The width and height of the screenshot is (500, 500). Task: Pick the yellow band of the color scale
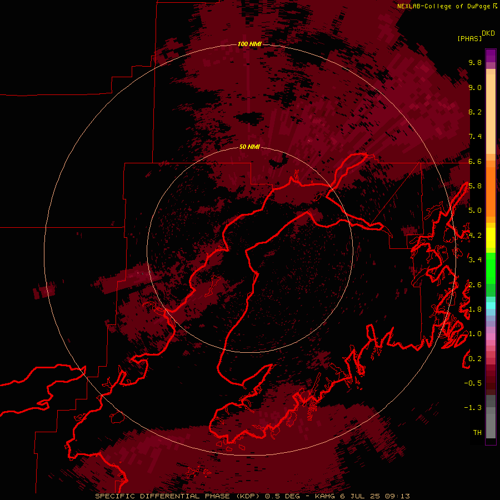tap(491, 238)
